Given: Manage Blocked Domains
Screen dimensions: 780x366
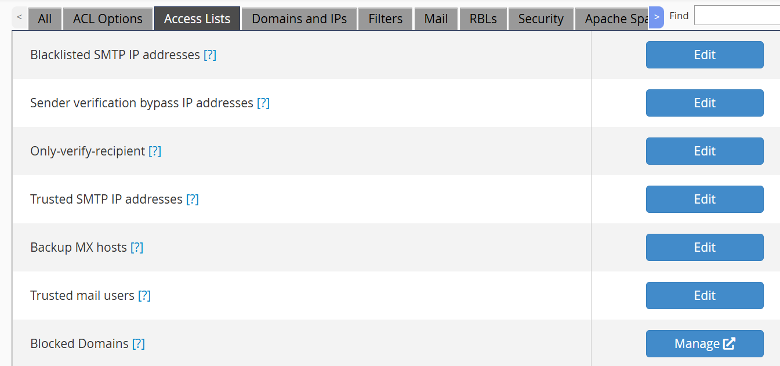Looking at the screenshot, I should [x=705, y=343].
